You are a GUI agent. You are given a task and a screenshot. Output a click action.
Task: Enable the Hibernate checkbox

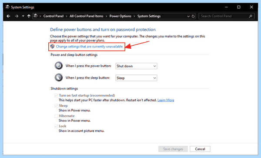[56, 116]
